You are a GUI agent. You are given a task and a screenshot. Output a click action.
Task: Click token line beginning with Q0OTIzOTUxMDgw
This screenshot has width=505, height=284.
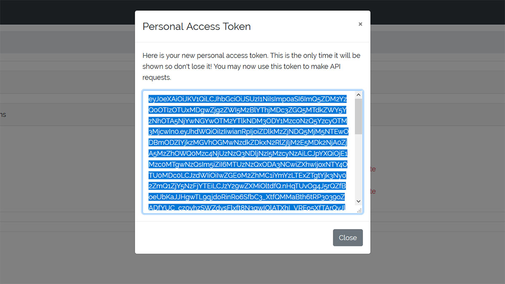247,110
